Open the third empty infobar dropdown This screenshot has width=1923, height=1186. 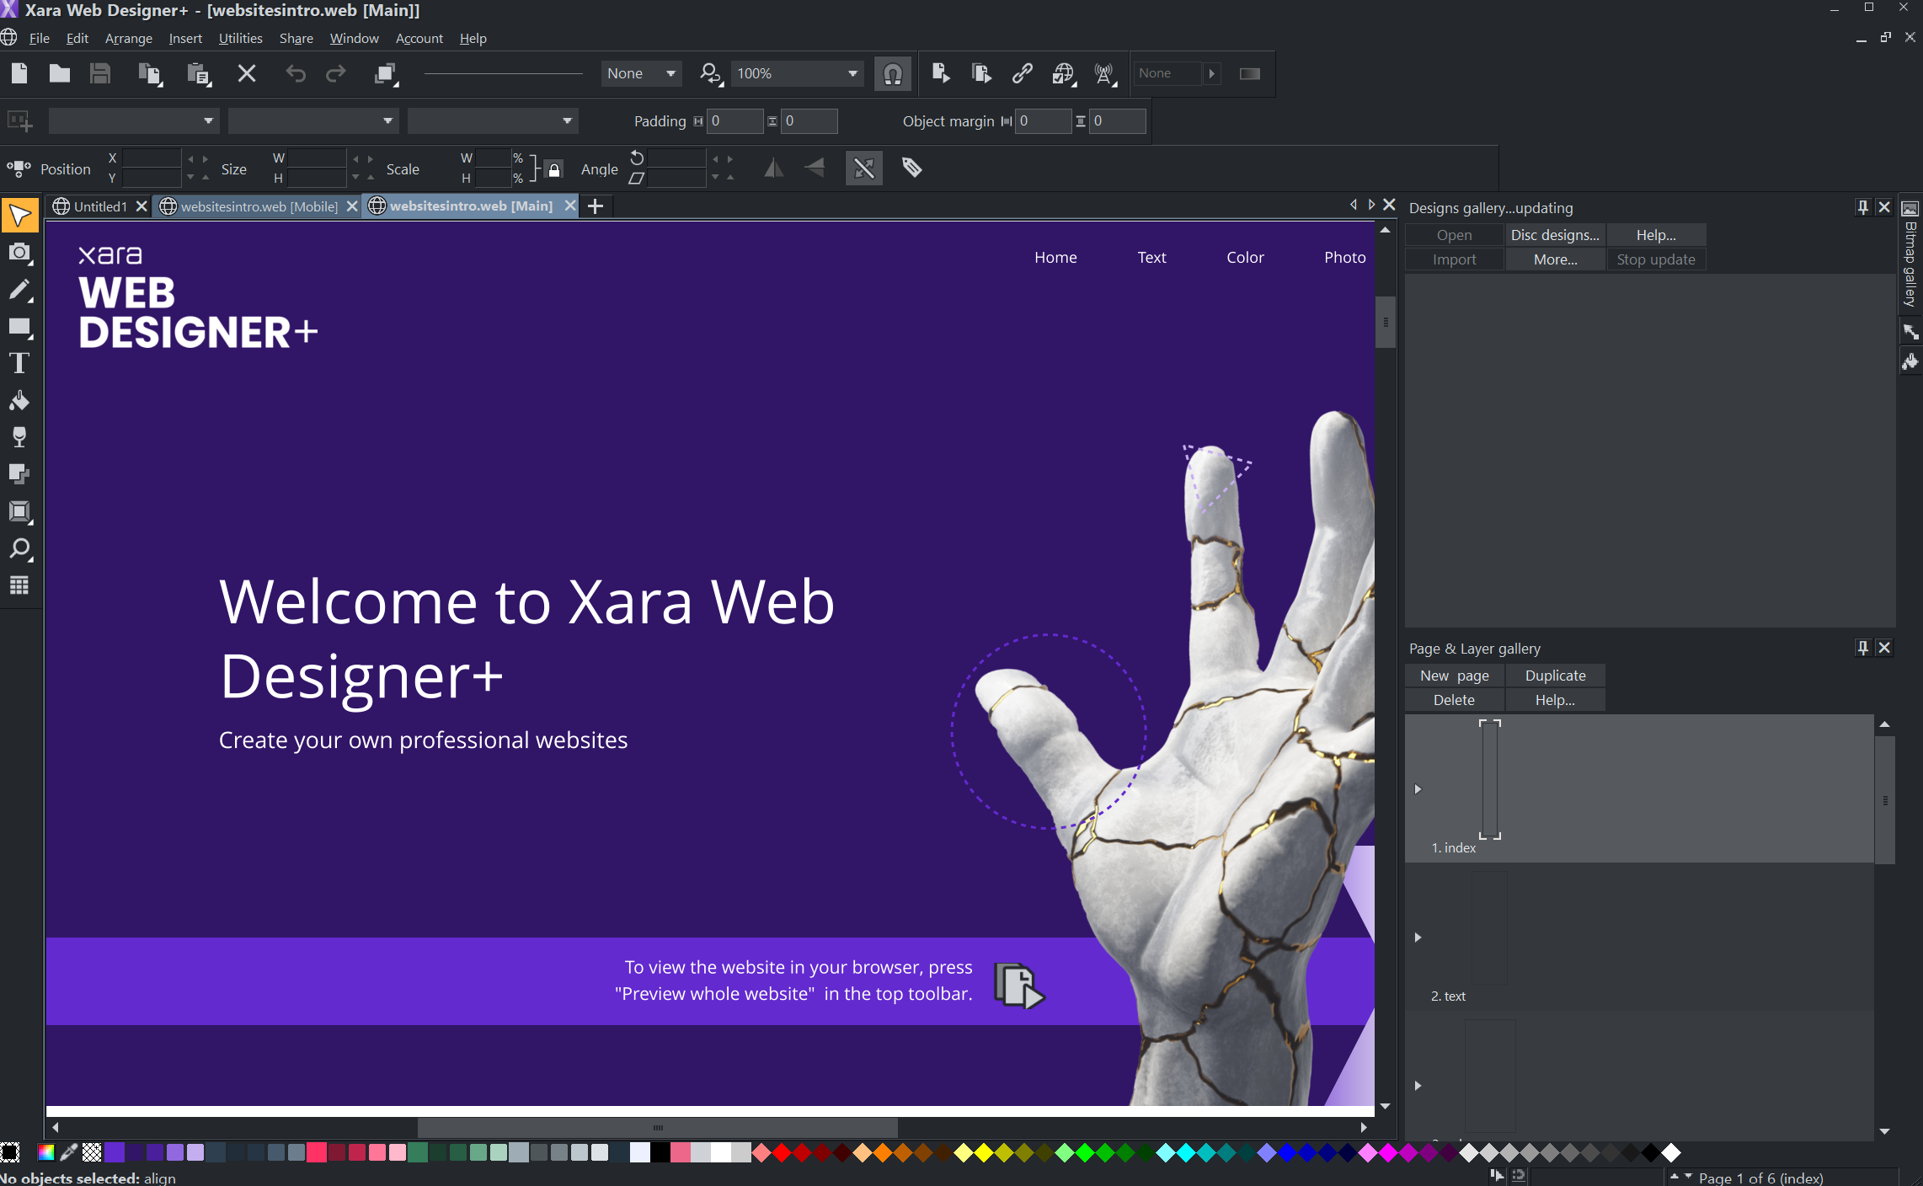pos(493,120)
